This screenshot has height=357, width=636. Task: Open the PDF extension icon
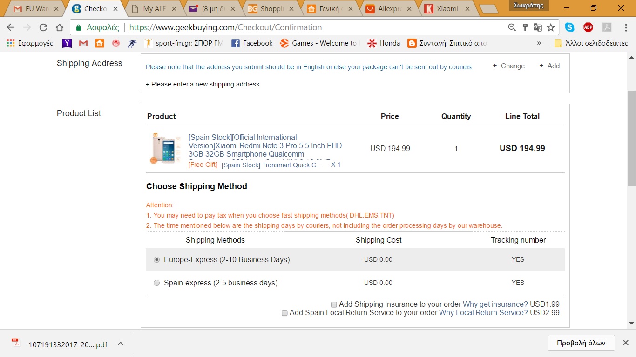[x=607, y=27]
